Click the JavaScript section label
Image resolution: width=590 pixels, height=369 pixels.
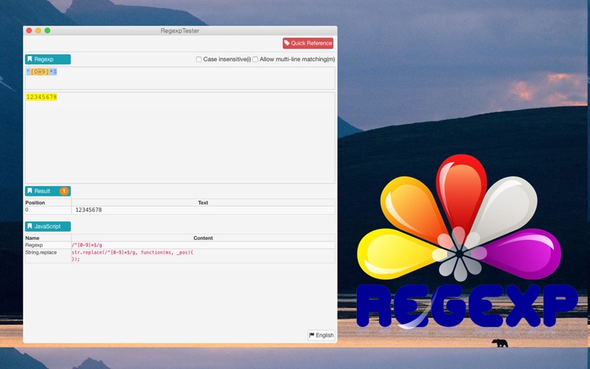tap(48, 227)
